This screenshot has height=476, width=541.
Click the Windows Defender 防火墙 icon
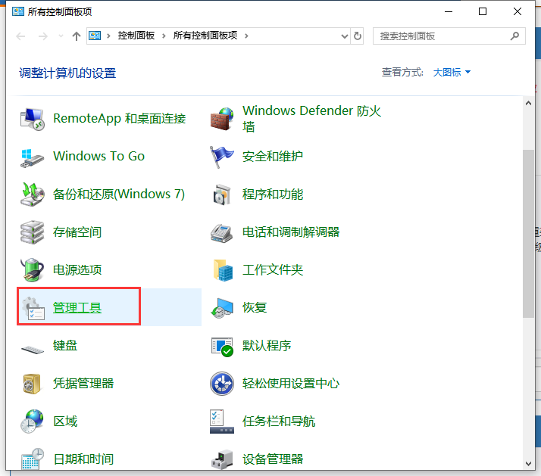(x=222, y=119)
